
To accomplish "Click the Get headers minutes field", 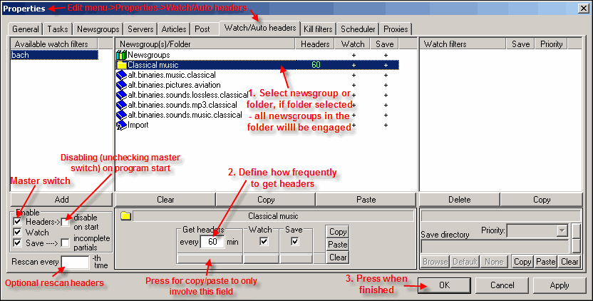I will point(212,242).
